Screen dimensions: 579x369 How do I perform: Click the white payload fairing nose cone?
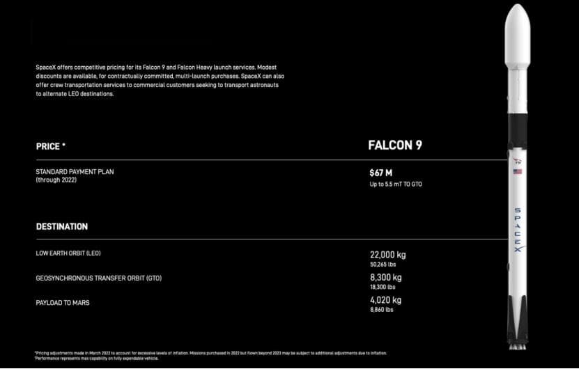pos(517,36)
